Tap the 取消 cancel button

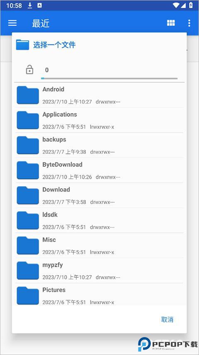pos(167,319)
